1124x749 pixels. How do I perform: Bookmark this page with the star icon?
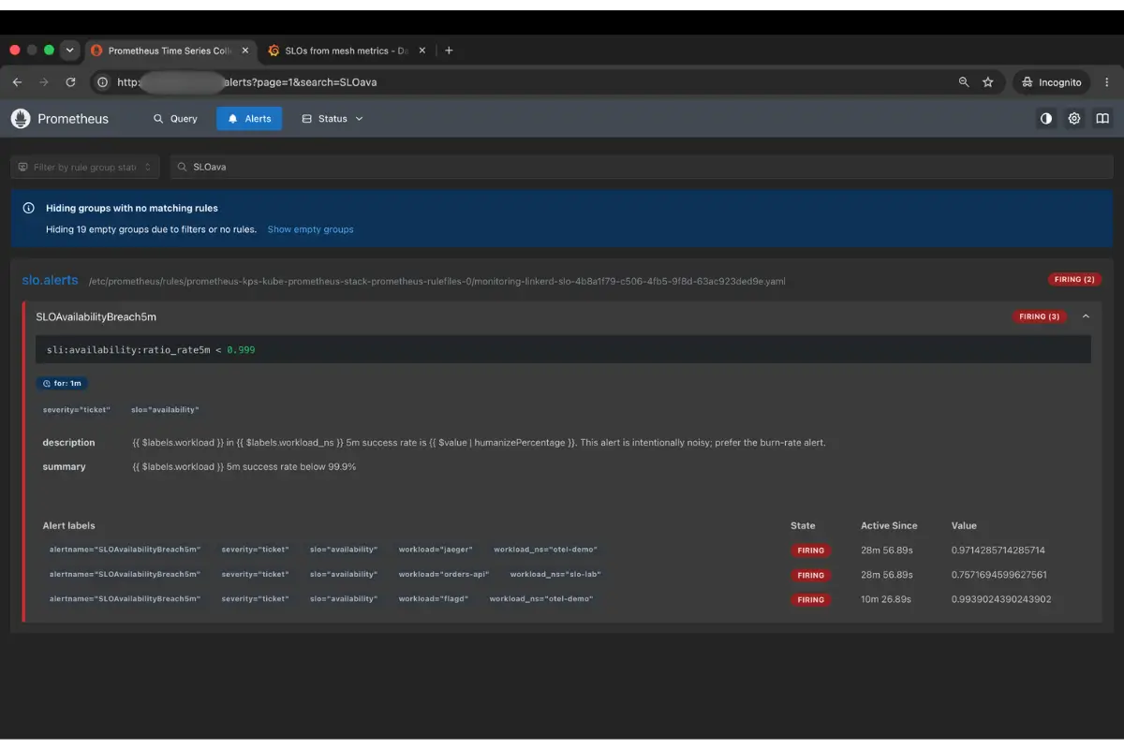tap(987, 82)
